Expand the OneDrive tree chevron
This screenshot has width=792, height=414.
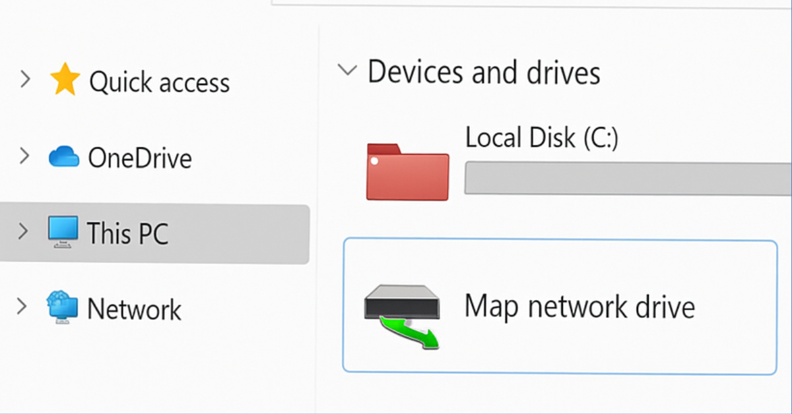[25, 156]
